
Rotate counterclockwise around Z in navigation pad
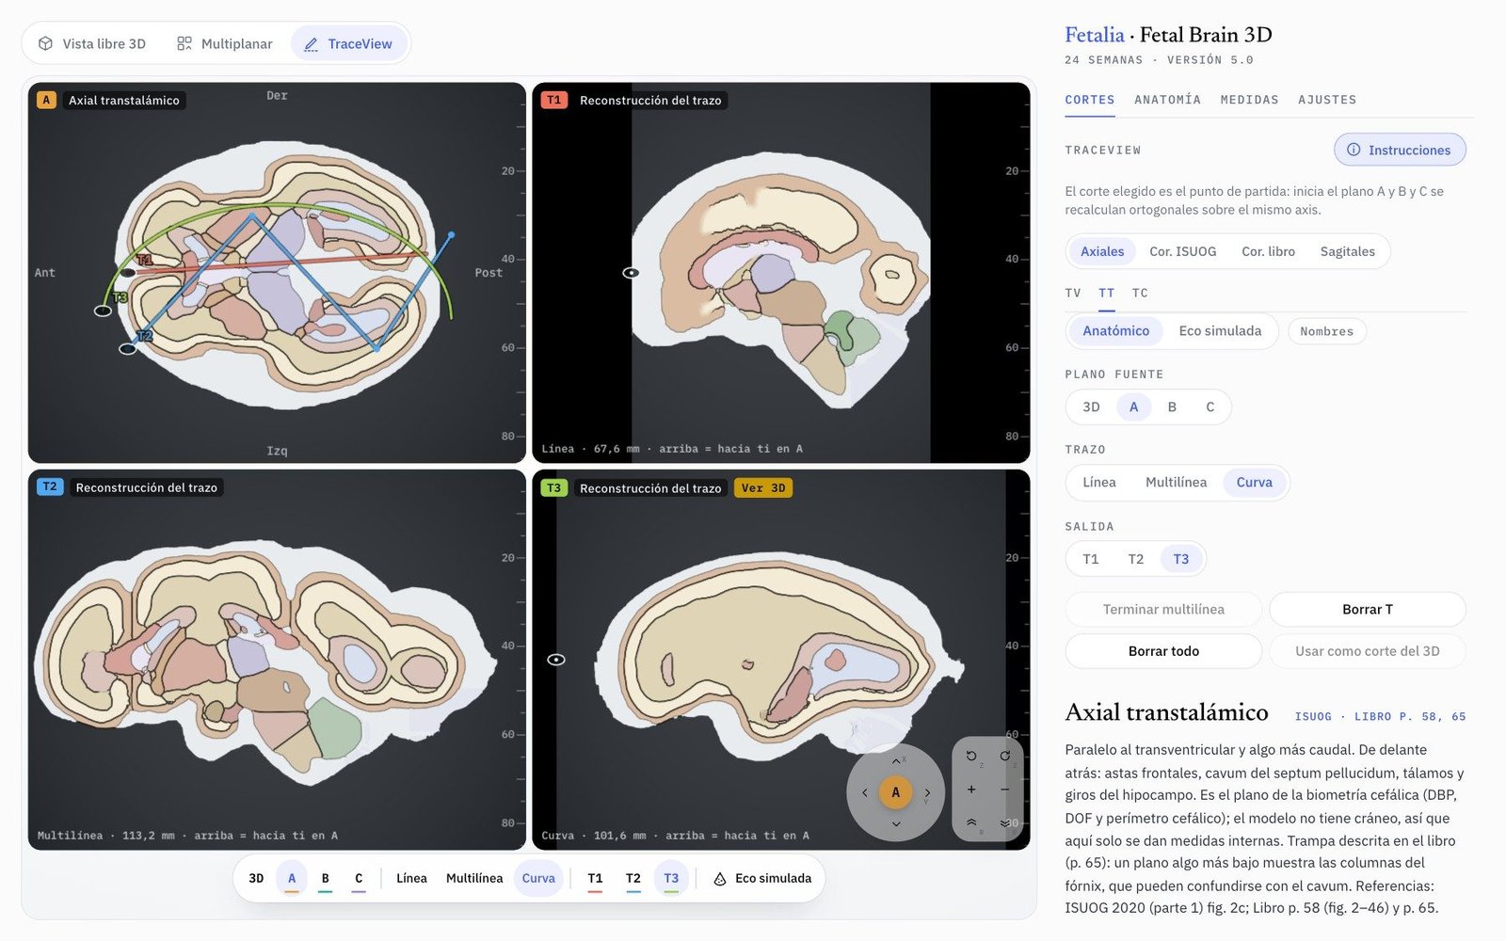pos(971,756)
